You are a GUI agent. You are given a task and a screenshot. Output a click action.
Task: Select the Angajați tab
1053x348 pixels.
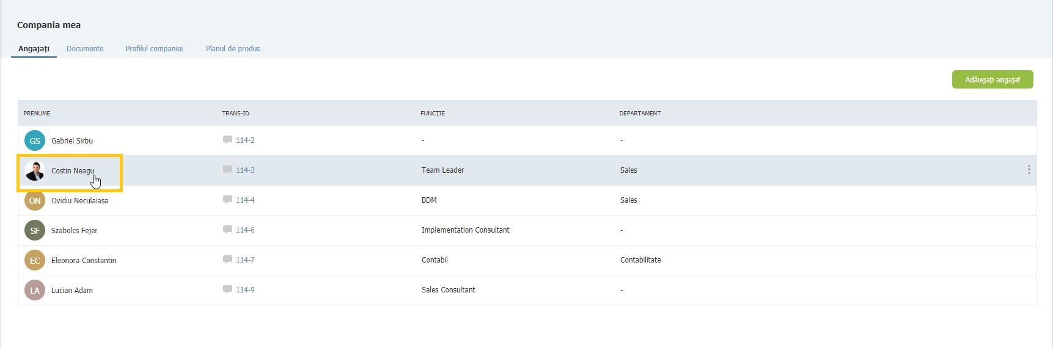click(x=34, y=48)
